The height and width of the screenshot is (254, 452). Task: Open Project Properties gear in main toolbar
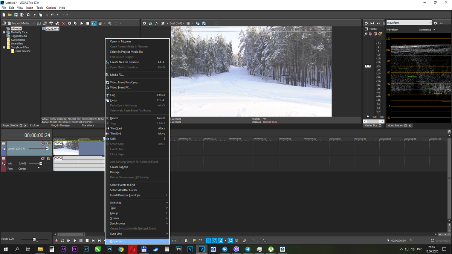28,15
